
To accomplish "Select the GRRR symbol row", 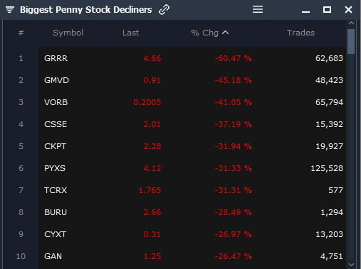I will coord(192,58).
